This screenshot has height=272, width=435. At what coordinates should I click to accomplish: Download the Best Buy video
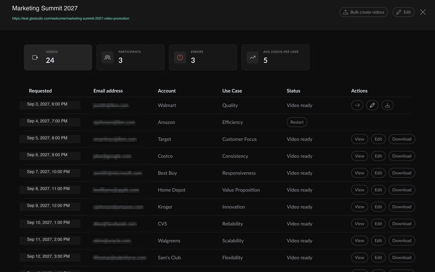tap(402, 173)
